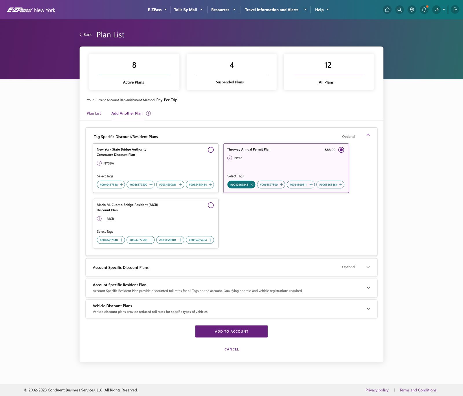This screenshot has height=396, width=463.
Task: Add tag #0034590811 to NYSBA plan
Action: [x=170, y=185]
